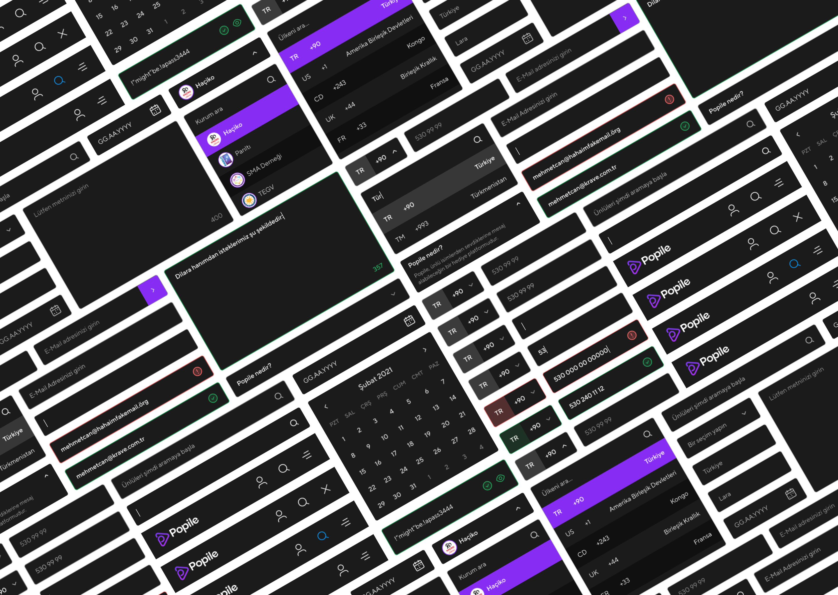This screenshot has width=838, height=595.
Task: Pick day 10 in the Şubat 2021 calendar
Action: 384,437
